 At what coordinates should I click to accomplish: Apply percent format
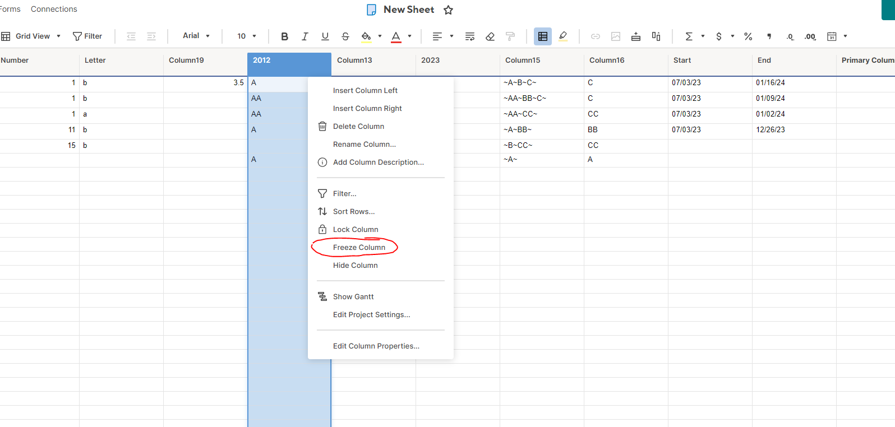point(748,36)
